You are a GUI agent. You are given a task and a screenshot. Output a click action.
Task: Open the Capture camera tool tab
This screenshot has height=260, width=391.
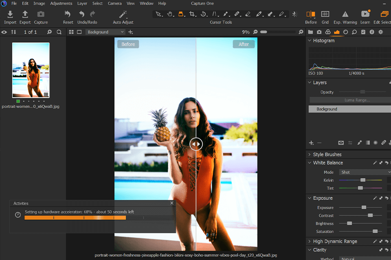point(319,32)
